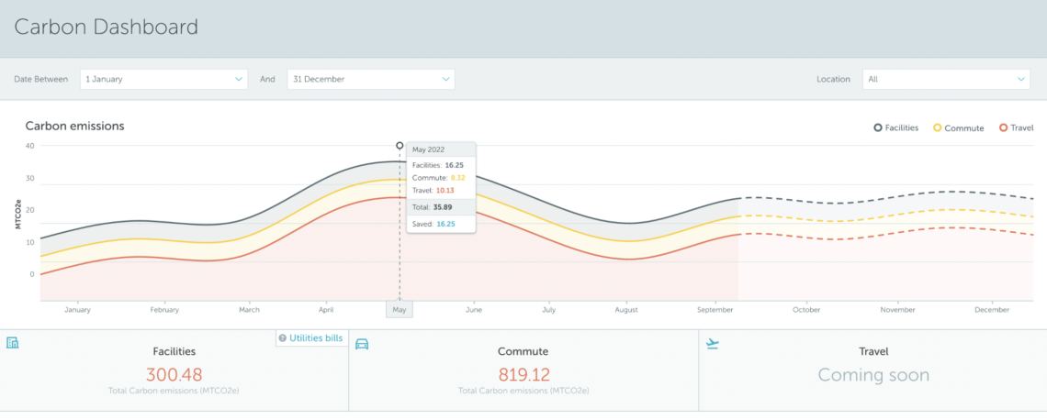Click the Commute card heading
Screen dimensions: 1047x420
523,351
